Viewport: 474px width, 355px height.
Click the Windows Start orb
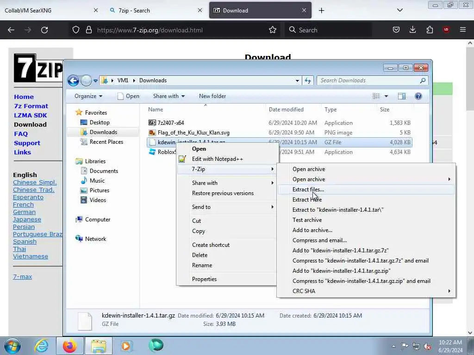(x=12, y=346)
